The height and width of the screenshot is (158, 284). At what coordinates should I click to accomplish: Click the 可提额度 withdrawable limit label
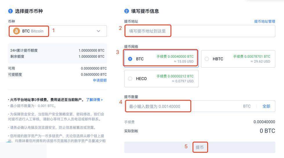(15, 75)
